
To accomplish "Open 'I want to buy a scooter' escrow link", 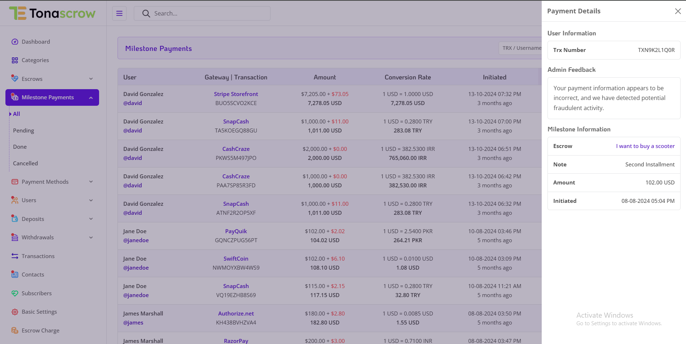I will 645,146.
